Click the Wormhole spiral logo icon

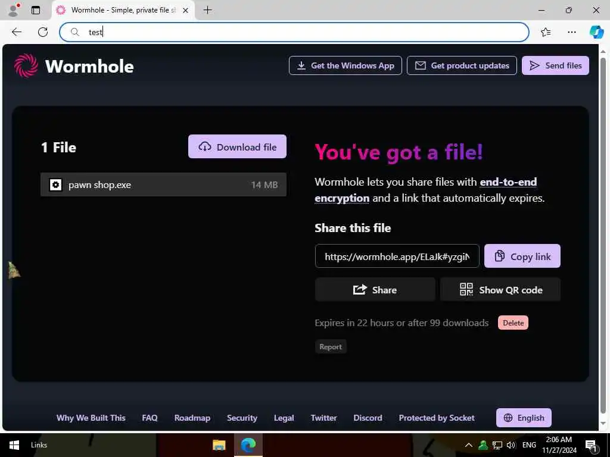[26, 65]
